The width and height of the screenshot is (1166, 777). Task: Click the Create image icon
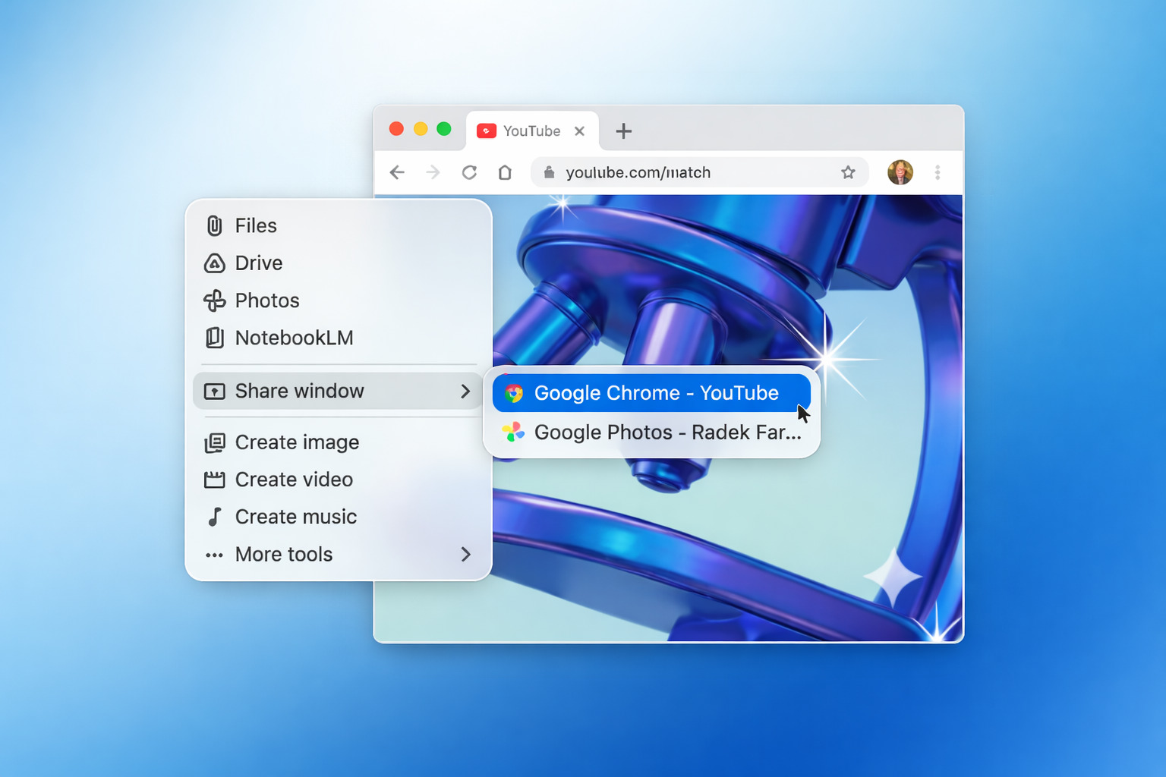coord(215,442)
